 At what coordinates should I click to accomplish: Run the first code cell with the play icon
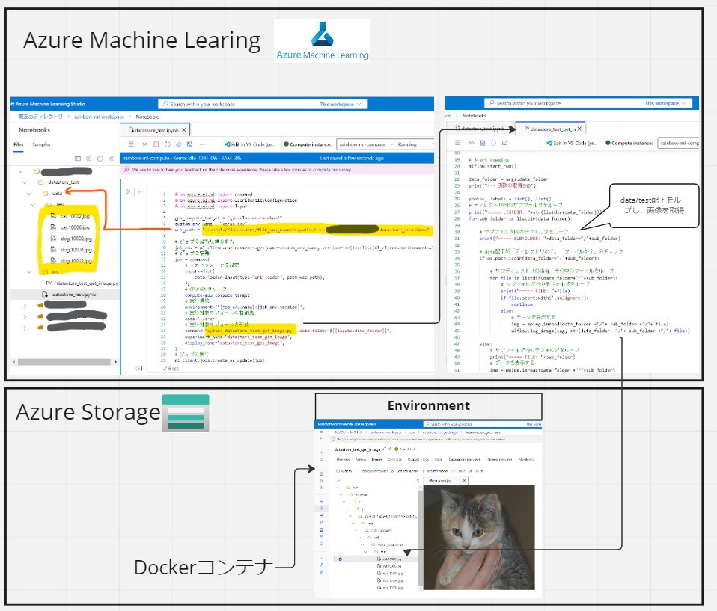coord(129,192)
